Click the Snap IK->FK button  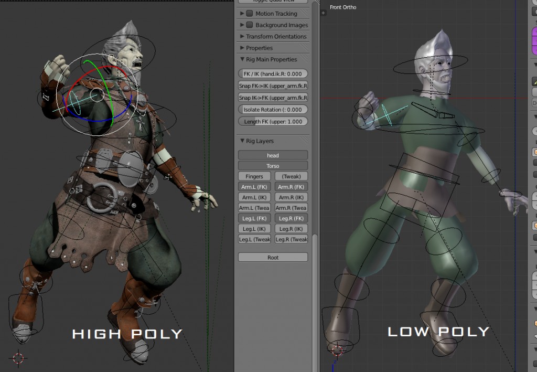(273, 97)
